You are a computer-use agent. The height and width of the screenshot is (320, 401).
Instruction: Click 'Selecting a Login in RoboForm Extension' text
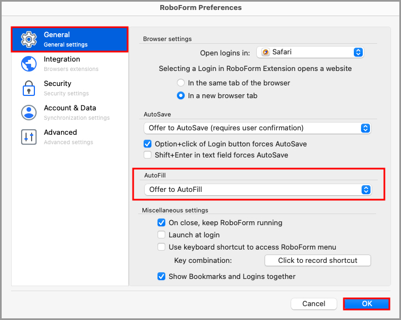point(255,69)
